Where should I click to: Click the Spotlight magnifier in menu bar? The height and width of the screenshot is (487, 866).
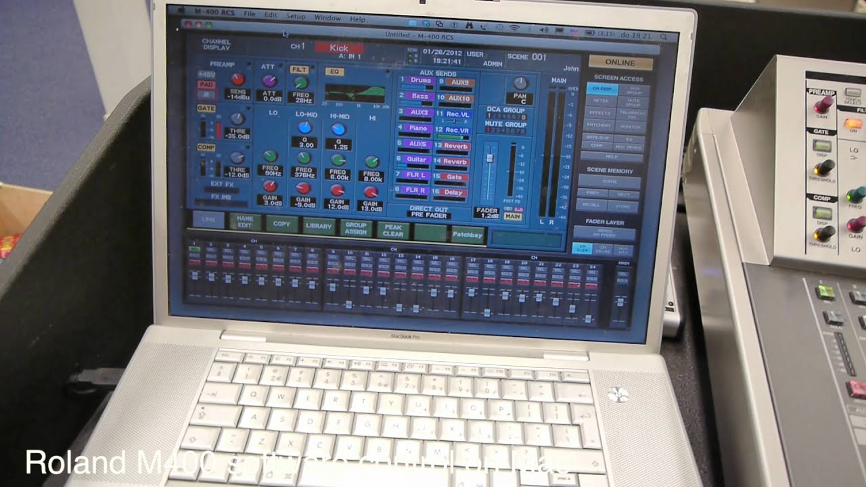[664, 37]
